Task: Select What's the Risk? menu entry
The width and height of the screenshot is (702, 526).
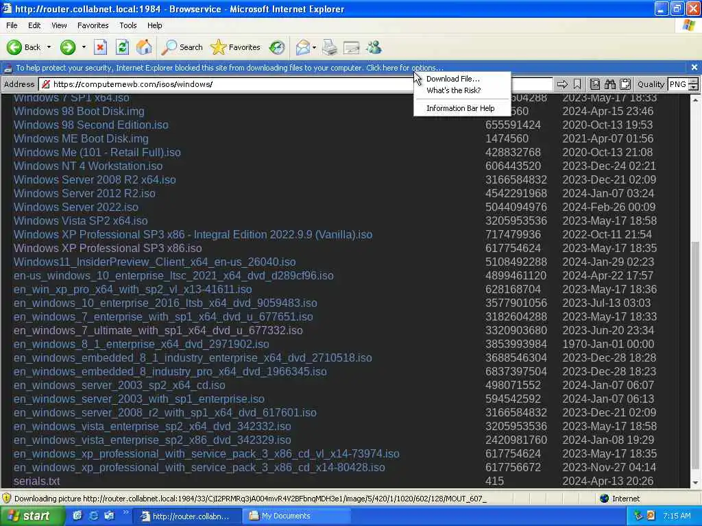Action: click(462, 90)
